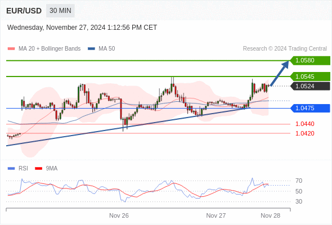Click the 9MA legend red swatch
The height and width of the screenshot is (225, 332).
[x=38, y=169]
